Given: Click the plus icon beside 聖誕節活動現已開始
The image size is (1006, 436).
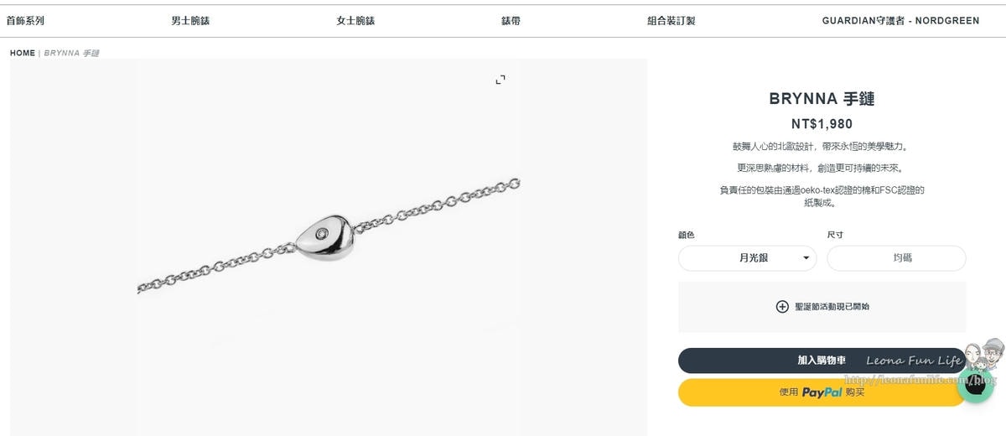Looking at the screenshot, I should (x=782, y=307).
